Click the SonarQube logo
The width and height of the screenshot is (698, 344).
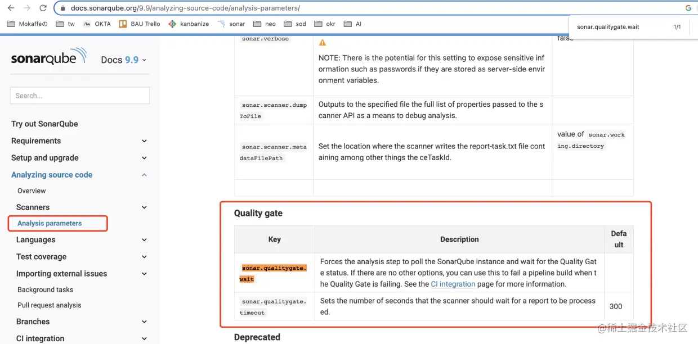pyautogui.click(x=49, y=57)
